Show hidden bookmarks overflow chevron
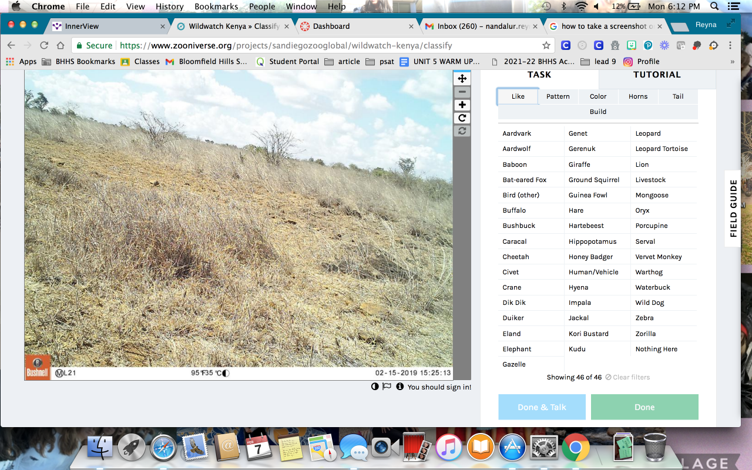 pyautogui.click(x=732, y=61)
